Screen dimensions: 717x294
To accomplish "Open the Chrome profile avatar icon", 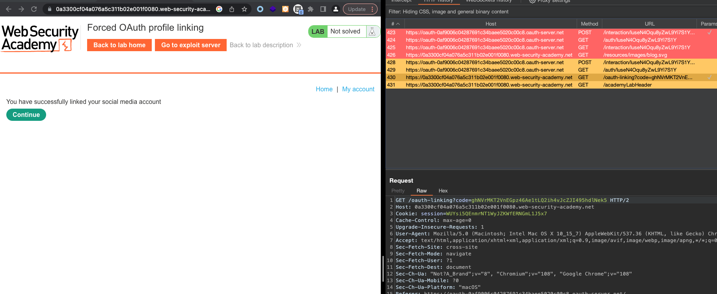I will click(335, 9).
